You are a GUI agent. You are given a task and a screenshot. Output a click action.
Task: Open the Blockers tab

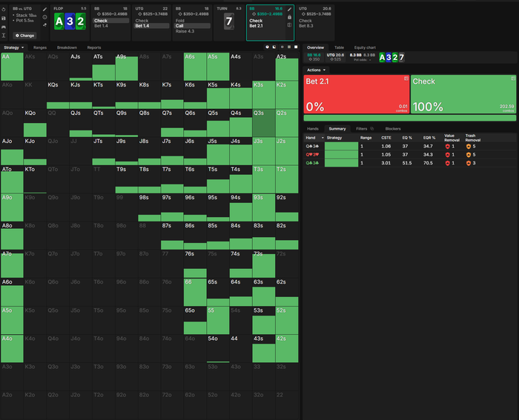pyautogui.click(x=393, y=129)
